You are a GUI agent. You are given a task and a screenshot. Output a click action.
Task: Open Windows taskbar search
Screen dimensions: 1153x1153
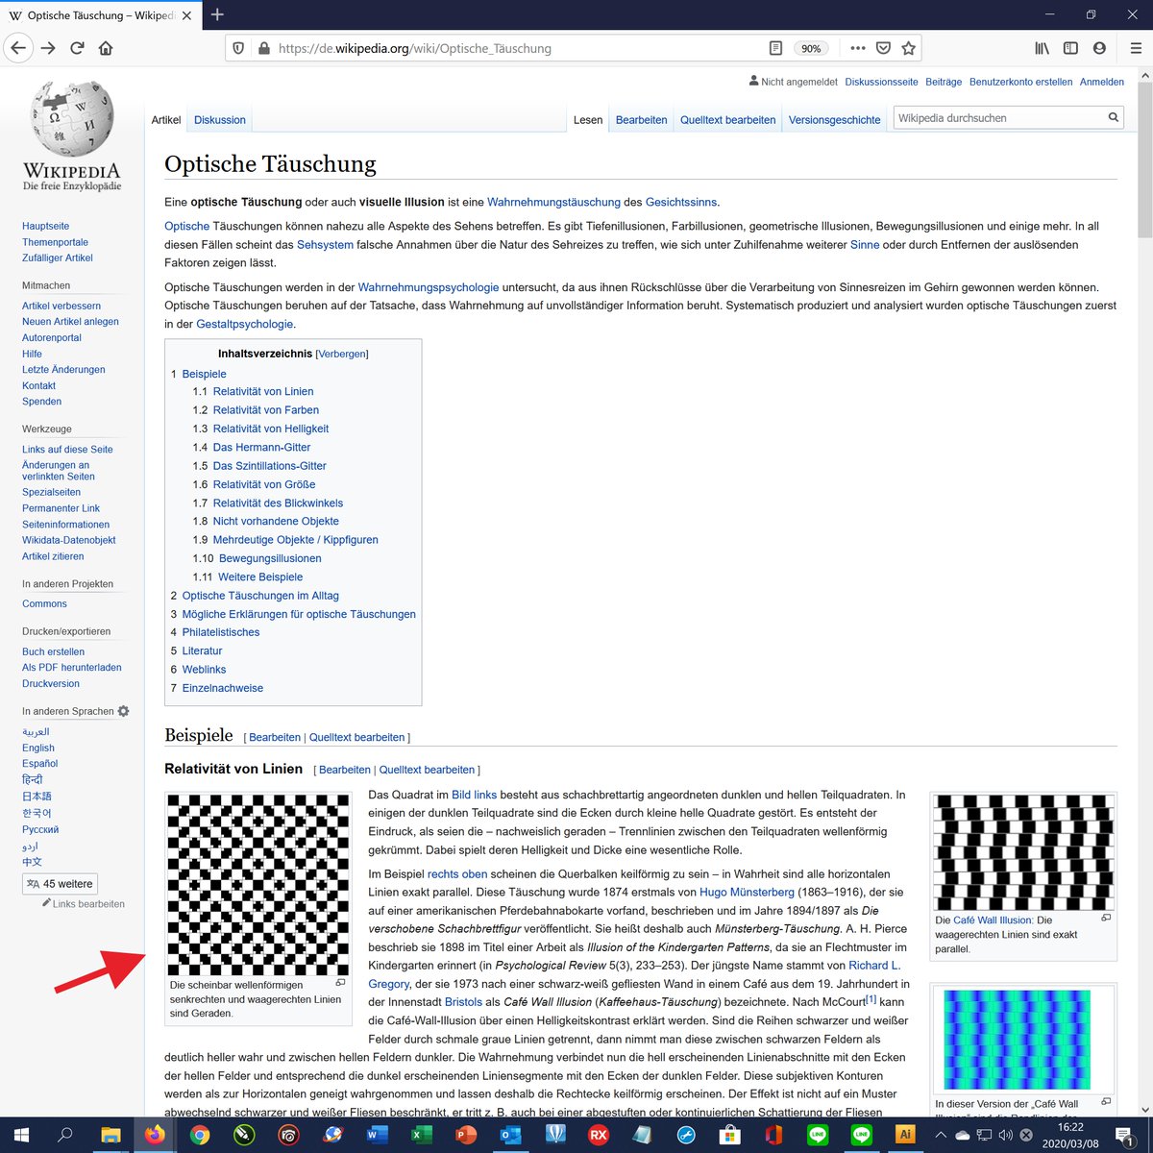(x=65, y=1135)
